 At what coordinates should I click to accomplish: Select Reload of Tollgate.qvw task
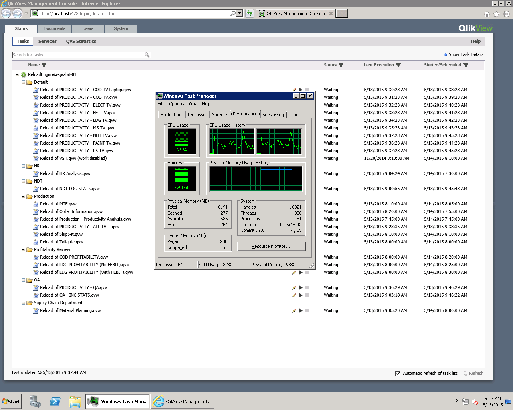pyautogui.click(x=62, y=242)
